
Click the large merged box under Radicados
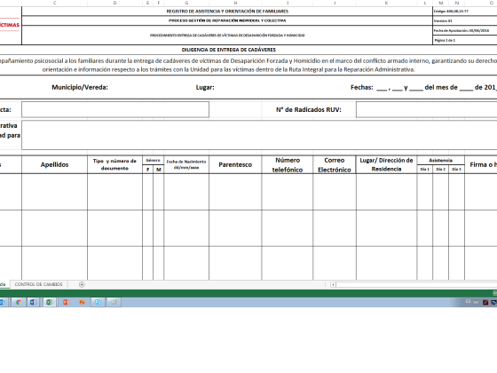pyautogui.click(x=259, y=135)
